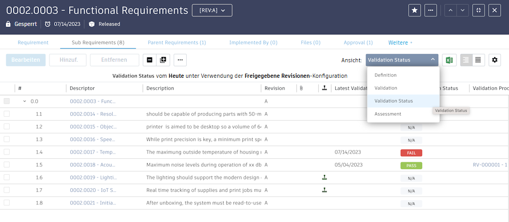Click the star favorite icon
The height and width of the screenshot is (222, 509).
[x=414, y=10]
